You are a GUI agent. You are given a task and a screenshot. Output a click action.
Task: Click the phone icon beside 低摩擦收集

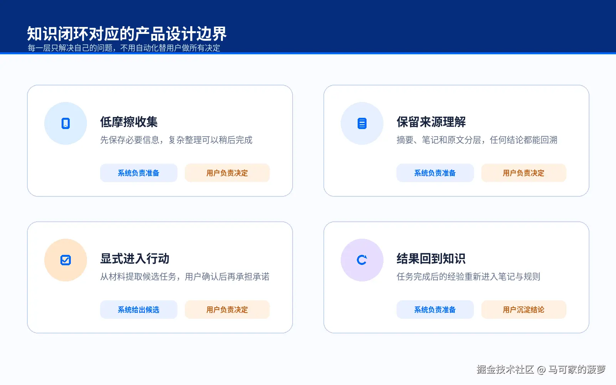65,123
